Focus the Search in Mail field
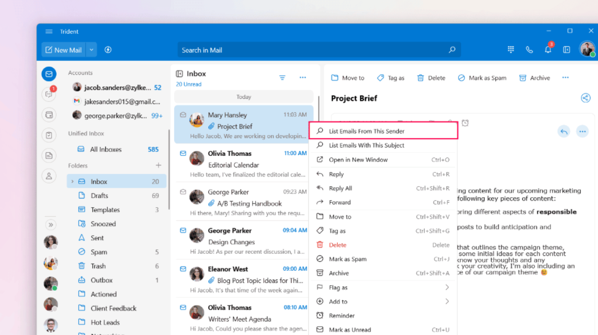Screen dimensions: 598x335 click(319, 50)
